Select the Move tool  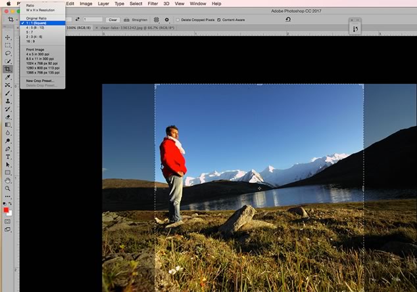(x=8, y=37)
